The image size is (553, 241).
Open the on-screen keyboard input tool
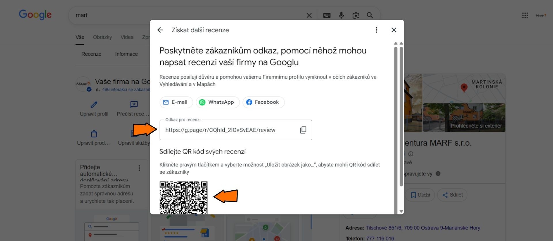pos(327,15)
